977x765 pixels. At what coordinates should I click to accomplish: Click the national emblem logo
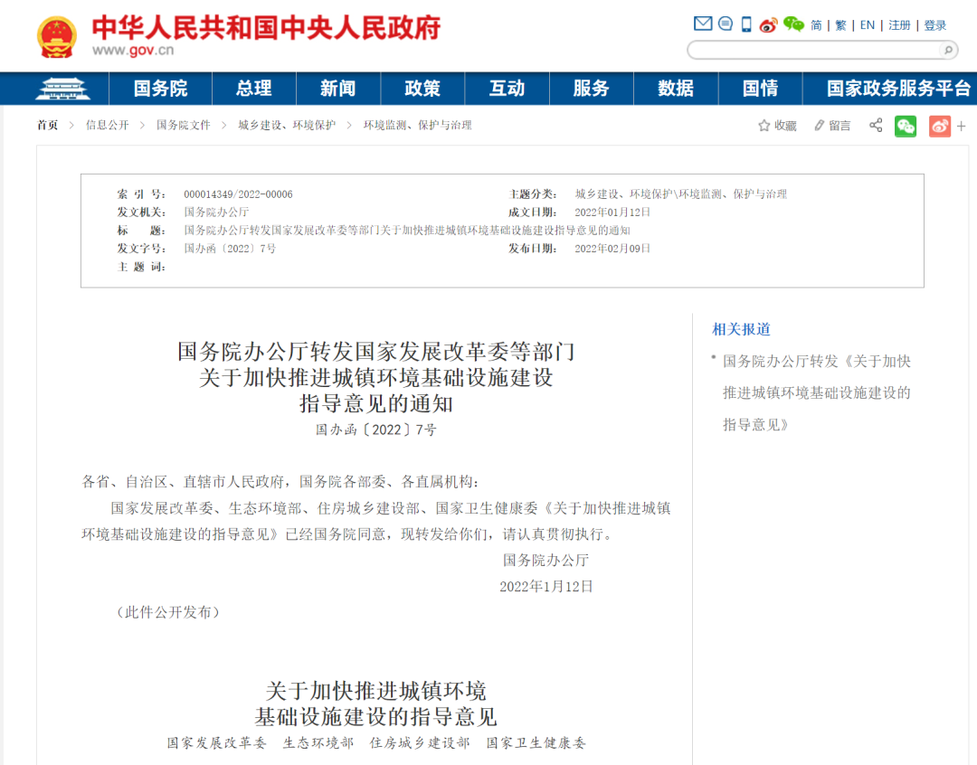(56, 34)
